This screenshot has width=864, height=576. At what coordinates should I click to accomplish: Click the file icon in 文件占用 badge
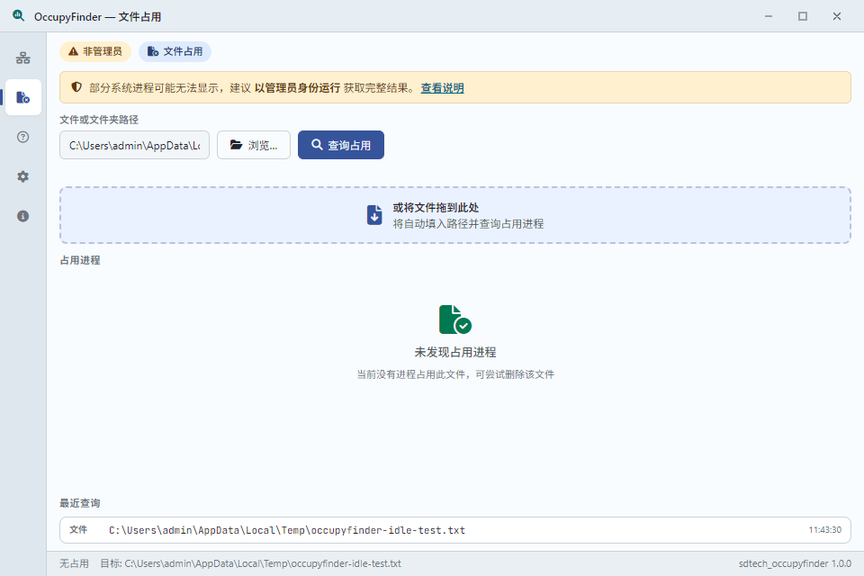[x=153, y=51]
